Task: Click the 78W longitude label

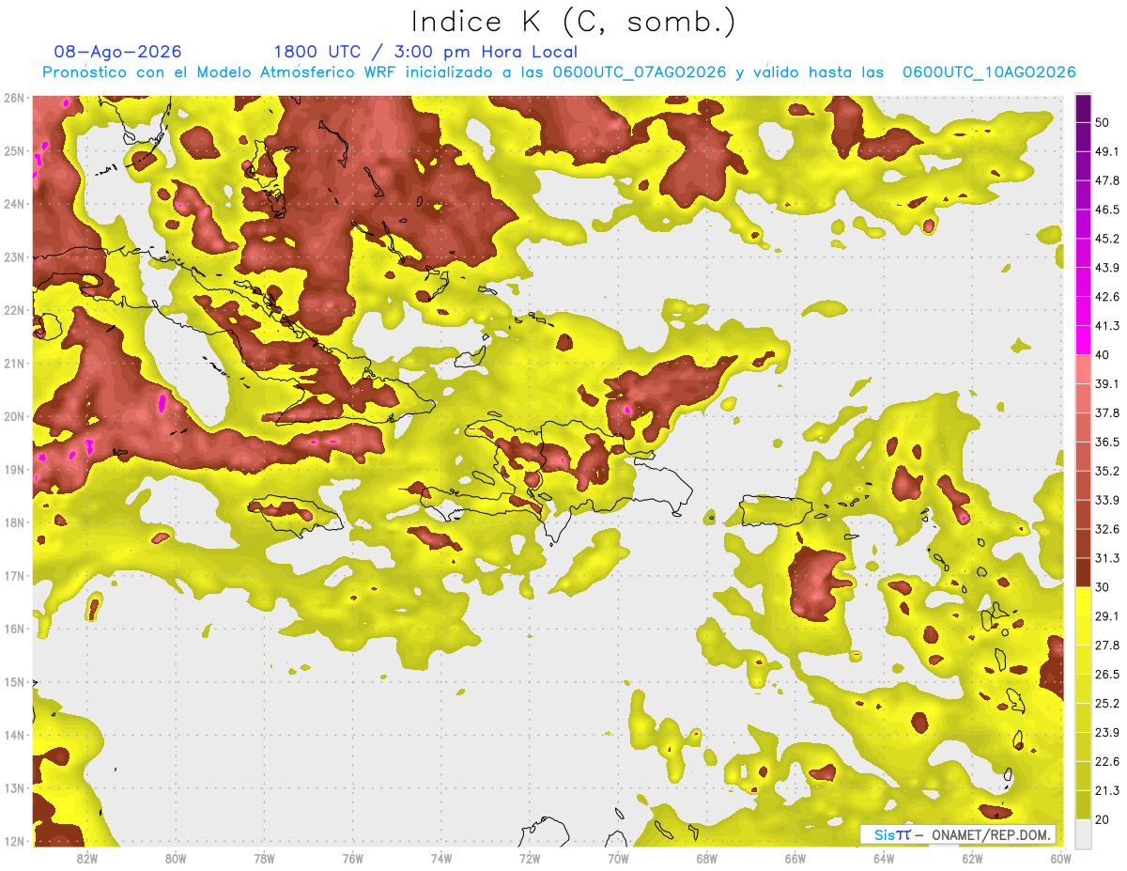Action: tap(264, 859)
